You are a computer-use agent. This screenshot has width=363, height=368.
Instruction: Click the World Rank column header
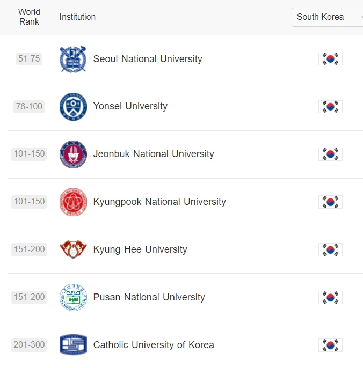coord(29,17)
